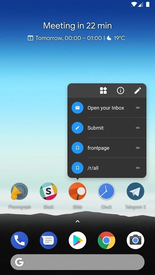Tap the blue pencil Submit icon
This screenshot has height=275, width=155.
tap(77, 128)
